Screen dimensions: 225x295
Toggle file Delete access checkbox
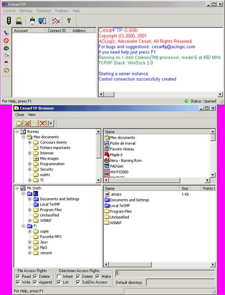(35, 276)
